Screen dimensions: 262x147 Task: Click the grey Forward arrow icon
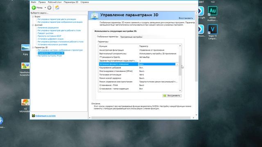click(x=49, y=8)
